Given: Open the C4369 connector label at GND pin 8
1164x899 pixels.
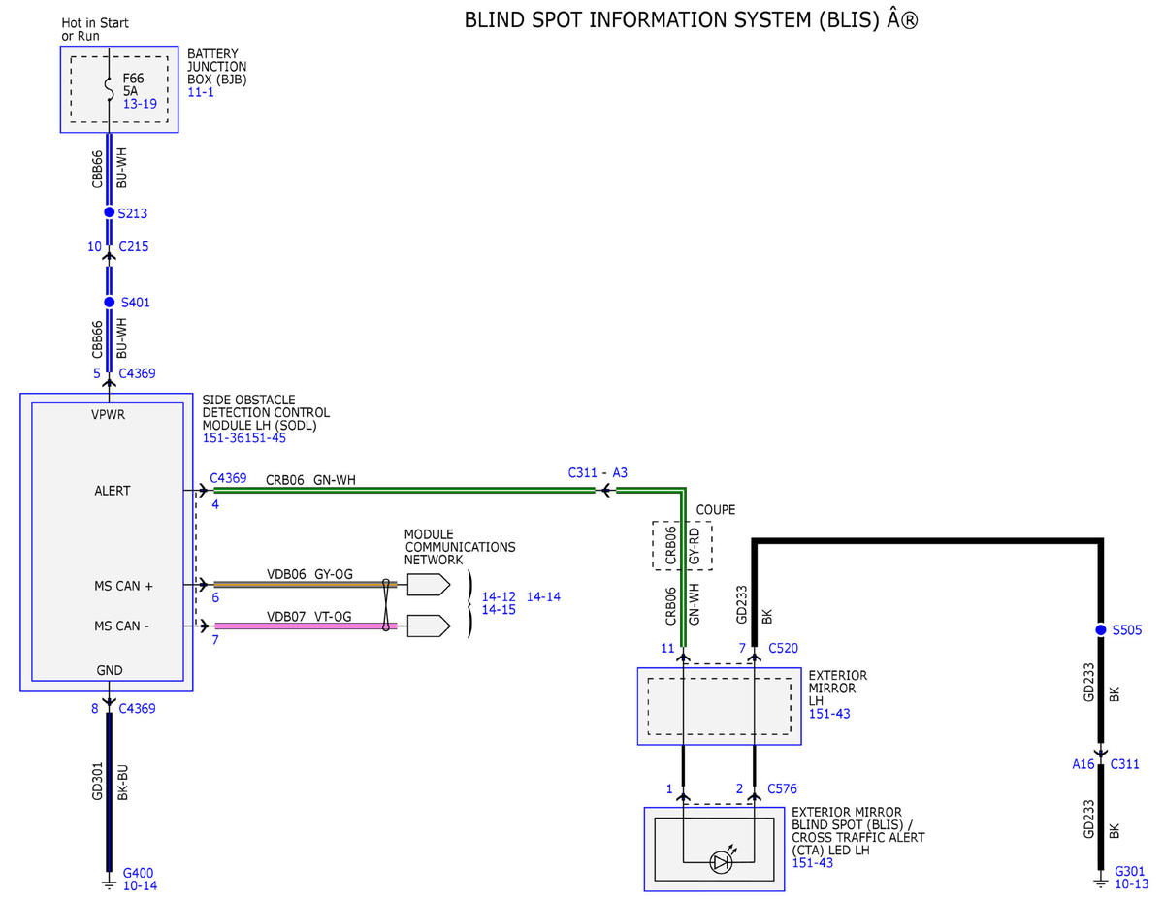Looking at the screenshot, I should pos(137,709).
